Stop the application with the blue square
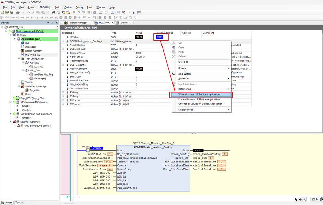The height and width of the screenshot is (205, 323). (133, 13)
